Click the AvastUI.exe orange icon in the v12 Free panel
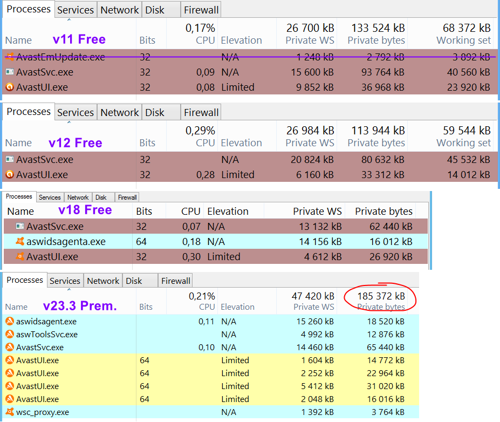This screenshot has width=500, height=422. 10,174
